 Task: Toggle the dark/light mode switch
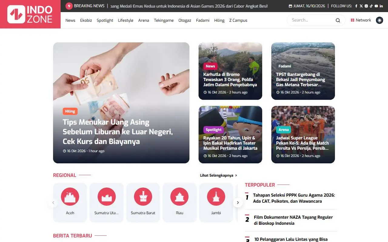click(x=380, y=20)
